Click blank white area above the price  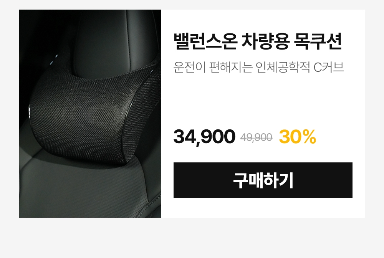262,100
